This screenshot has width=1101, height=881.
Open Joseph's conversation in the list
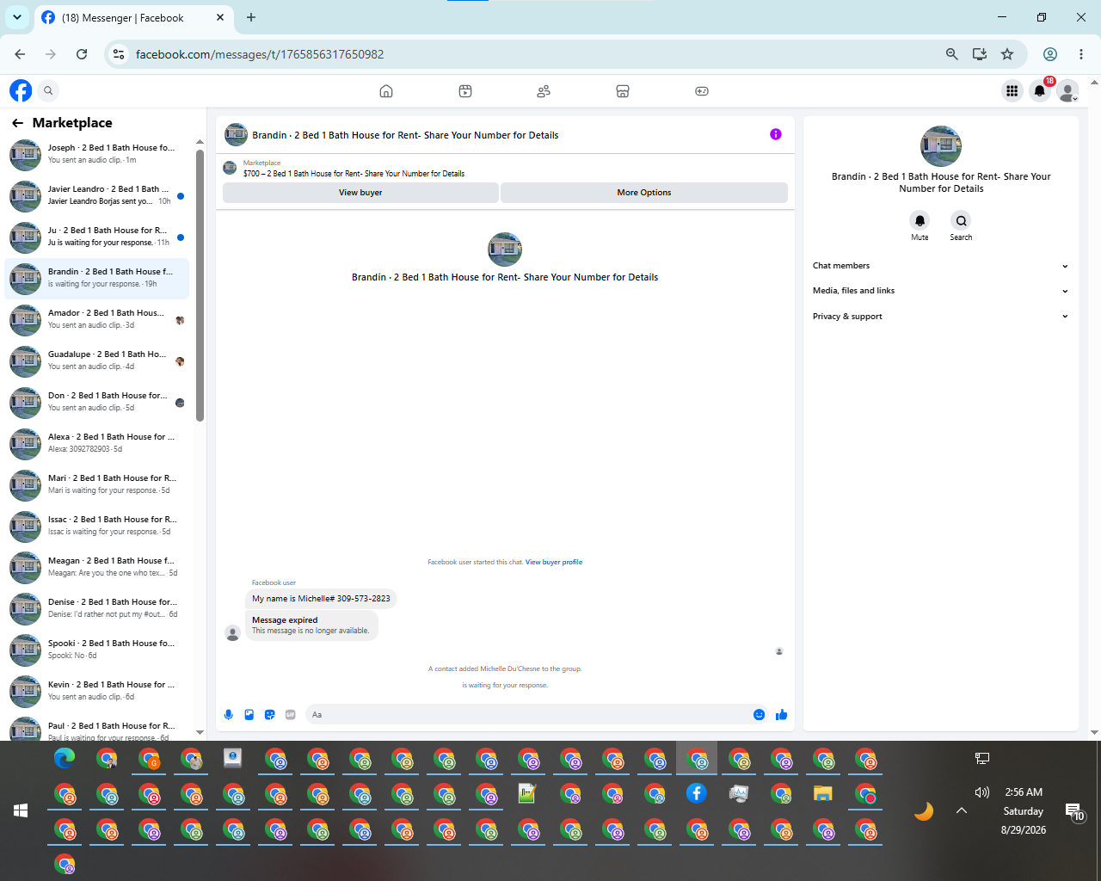point(97,155)
